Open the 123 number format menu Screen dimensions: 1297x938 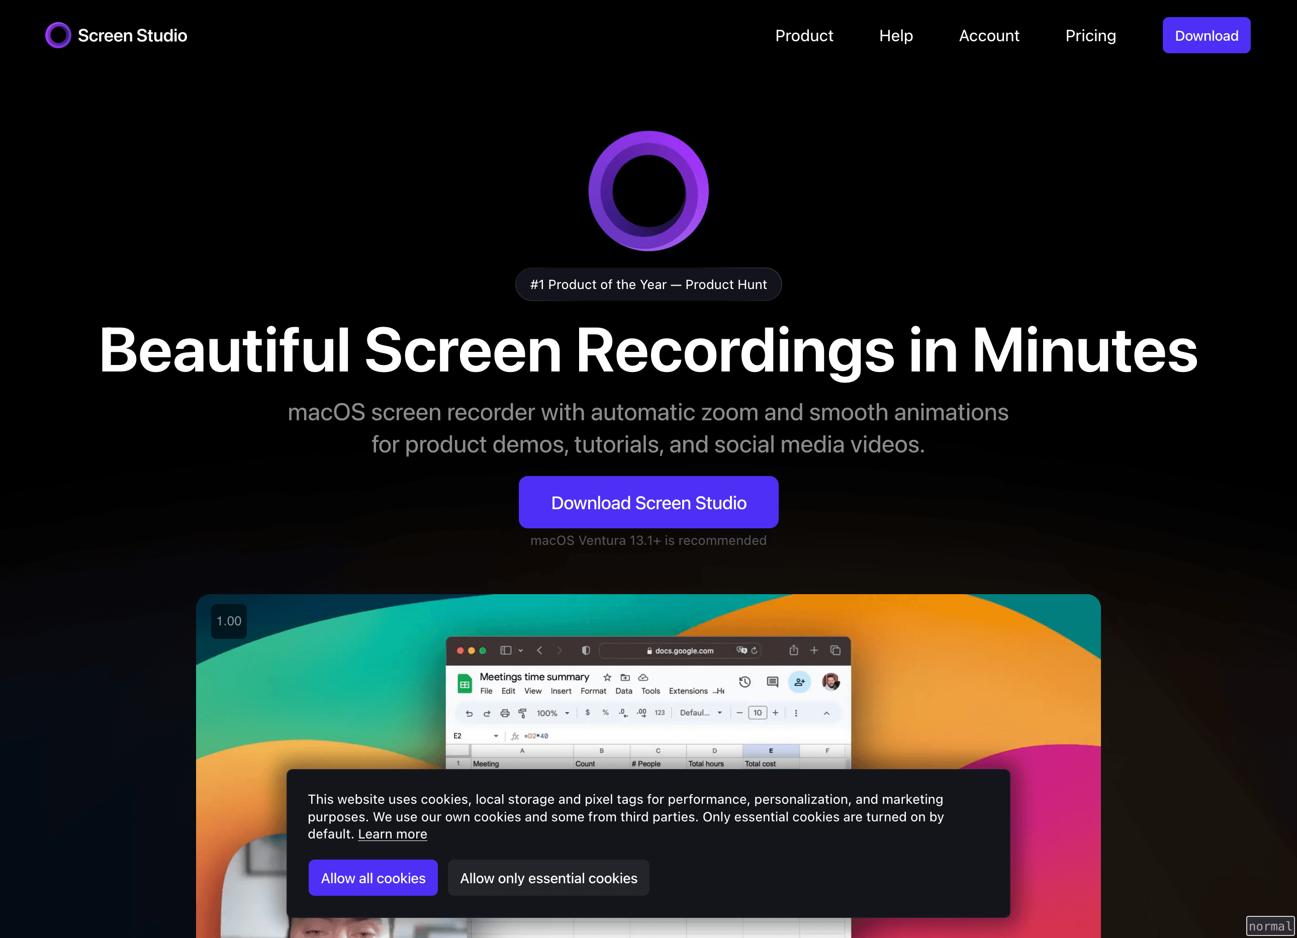[660, 713]
